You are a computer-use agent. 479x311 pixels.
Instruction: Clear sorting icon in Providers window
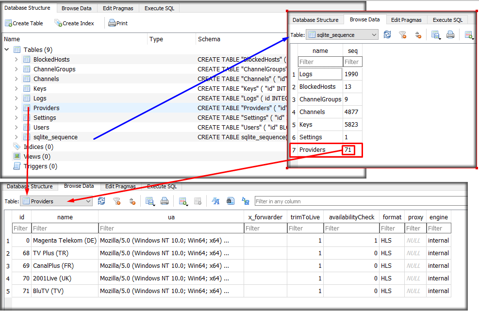(132, 201)
